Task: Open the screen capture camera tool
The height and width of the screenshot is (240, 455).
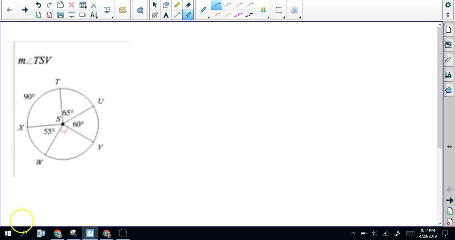Action: coord(82,15)
